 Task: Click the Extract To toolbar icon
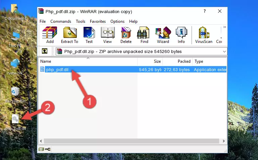point(69,35)
